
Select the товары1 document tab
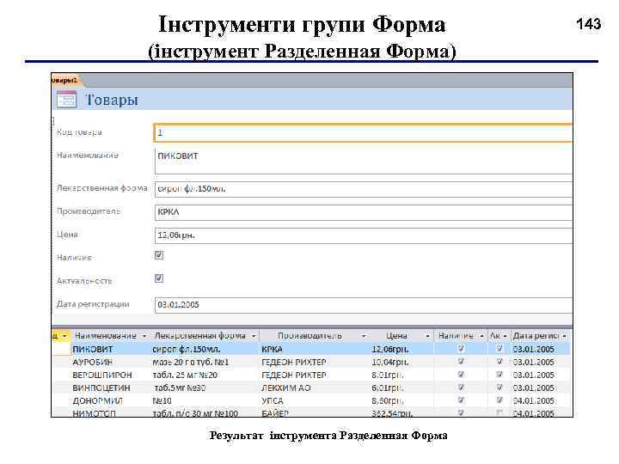coord(65,81)
